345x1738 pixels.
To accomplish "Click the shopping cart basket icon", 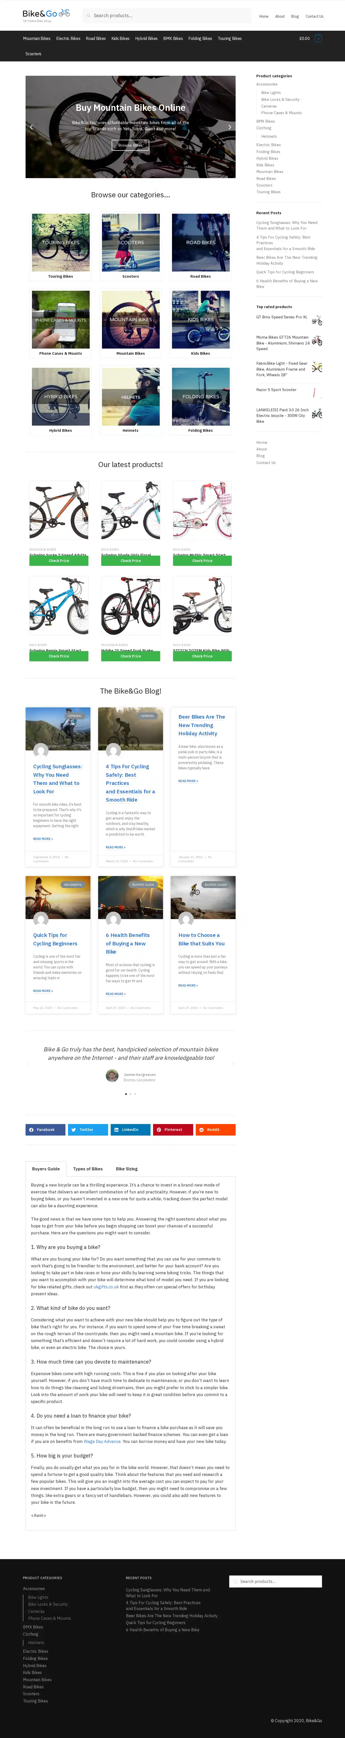I will coord(318,38).
